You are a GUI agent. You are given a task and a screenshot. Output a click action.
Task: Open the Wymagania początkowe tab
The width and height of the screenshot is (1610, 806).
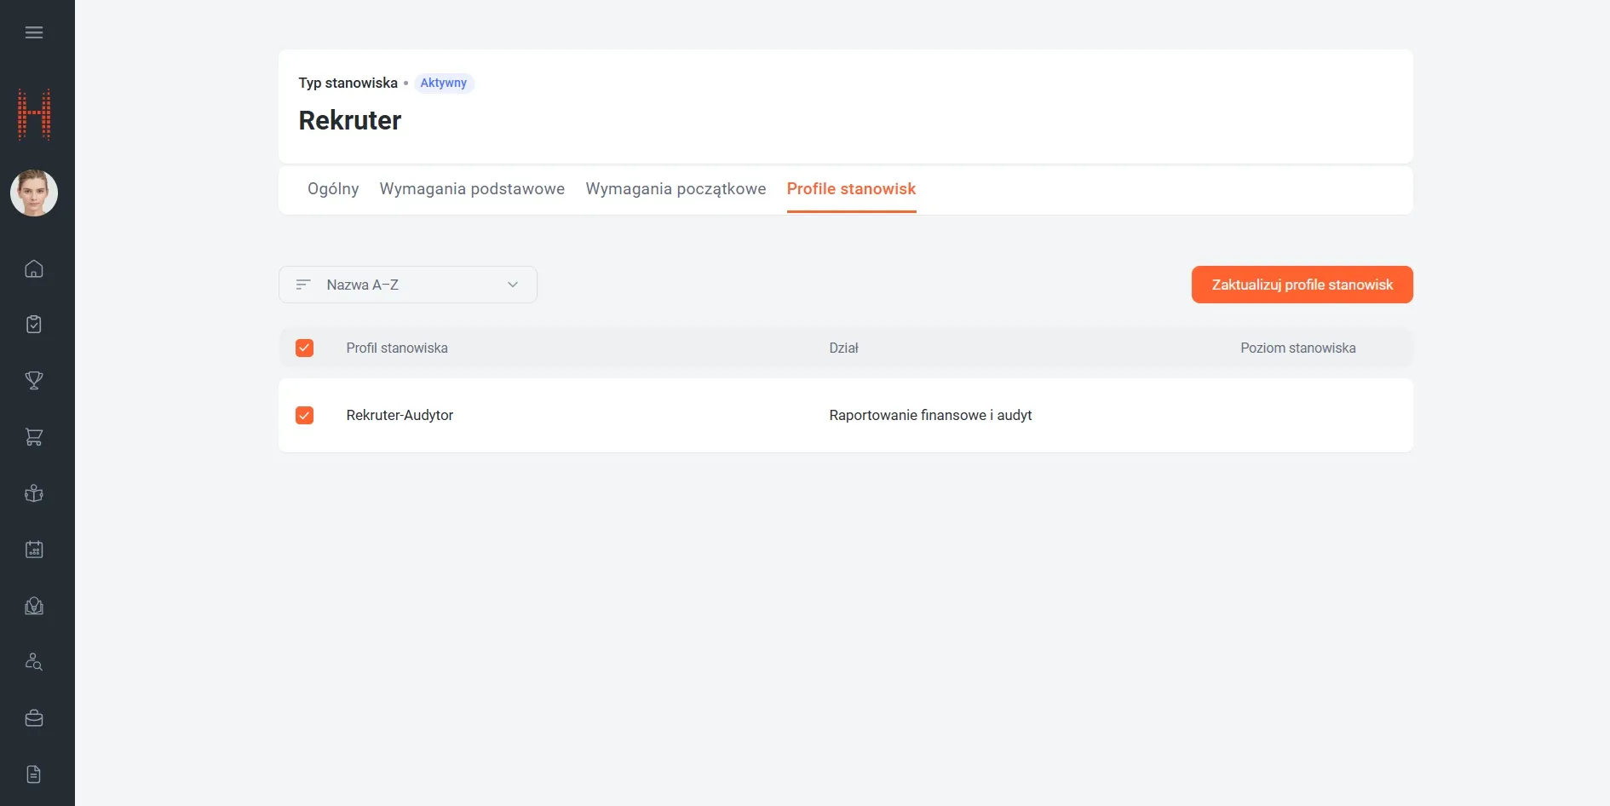676,189
